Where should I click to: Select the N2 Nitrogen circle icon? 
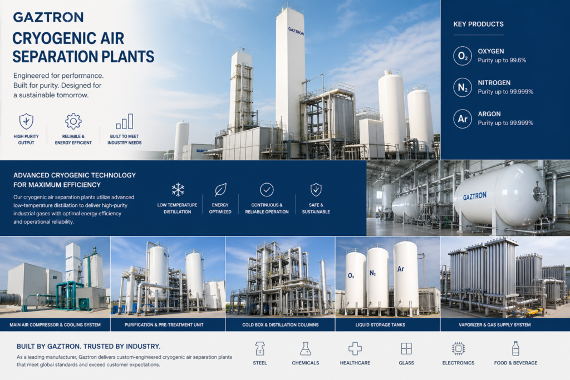(462, 87)
